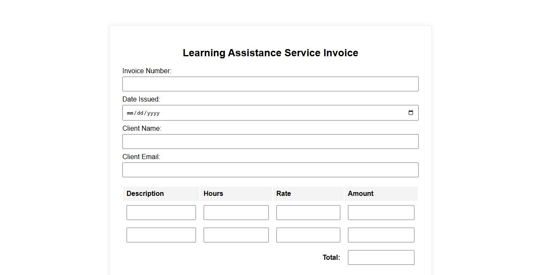Click the Invoice Number input field

pyautogui.click(x=270, y=84)
